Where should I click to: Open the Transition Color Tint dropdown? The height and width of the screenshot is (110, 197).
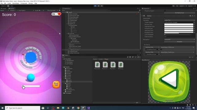tap(179, 20)
